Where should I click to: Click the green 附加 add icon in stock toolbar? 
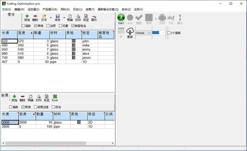point(14,97)
